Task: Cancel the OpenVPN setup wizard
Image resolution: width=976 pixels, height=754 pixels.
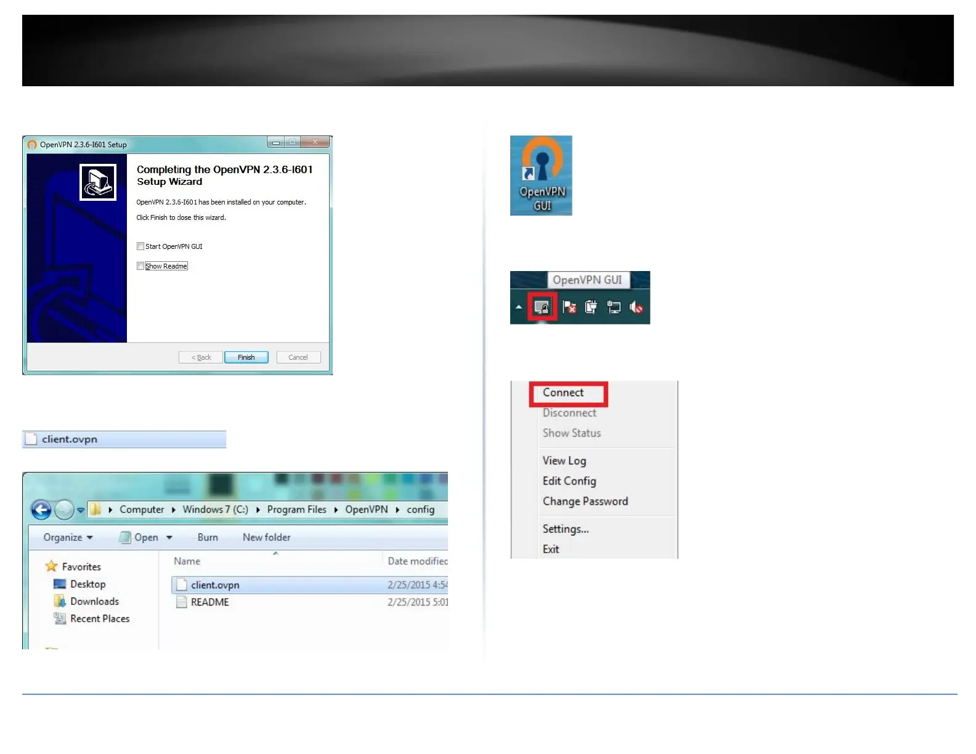Action: tap(298, 357)
